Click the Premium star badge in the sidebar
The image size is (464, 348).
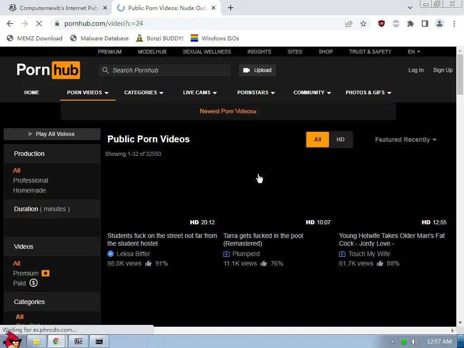click(46, 273)
